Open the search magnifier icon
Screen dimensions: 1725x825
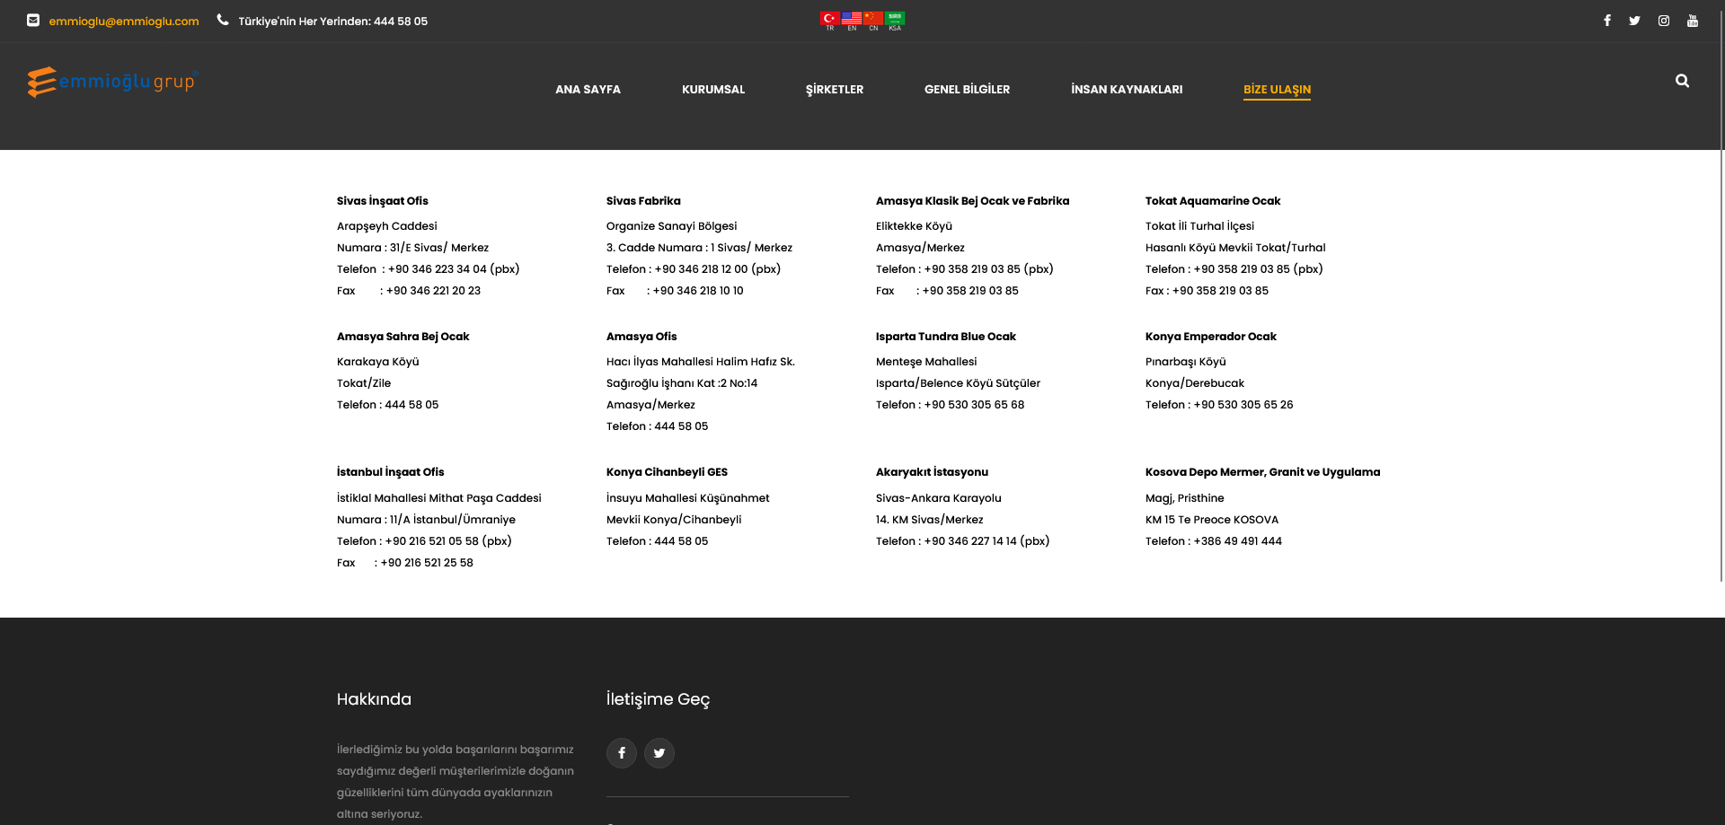[x=1682, y=81]
